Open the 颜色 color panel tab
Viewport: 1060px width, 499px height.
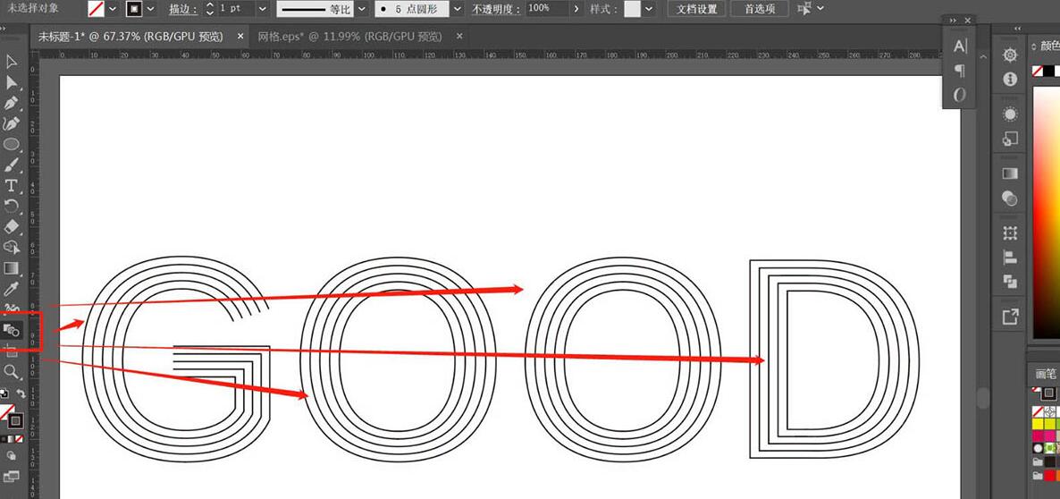pos(1050,46)
